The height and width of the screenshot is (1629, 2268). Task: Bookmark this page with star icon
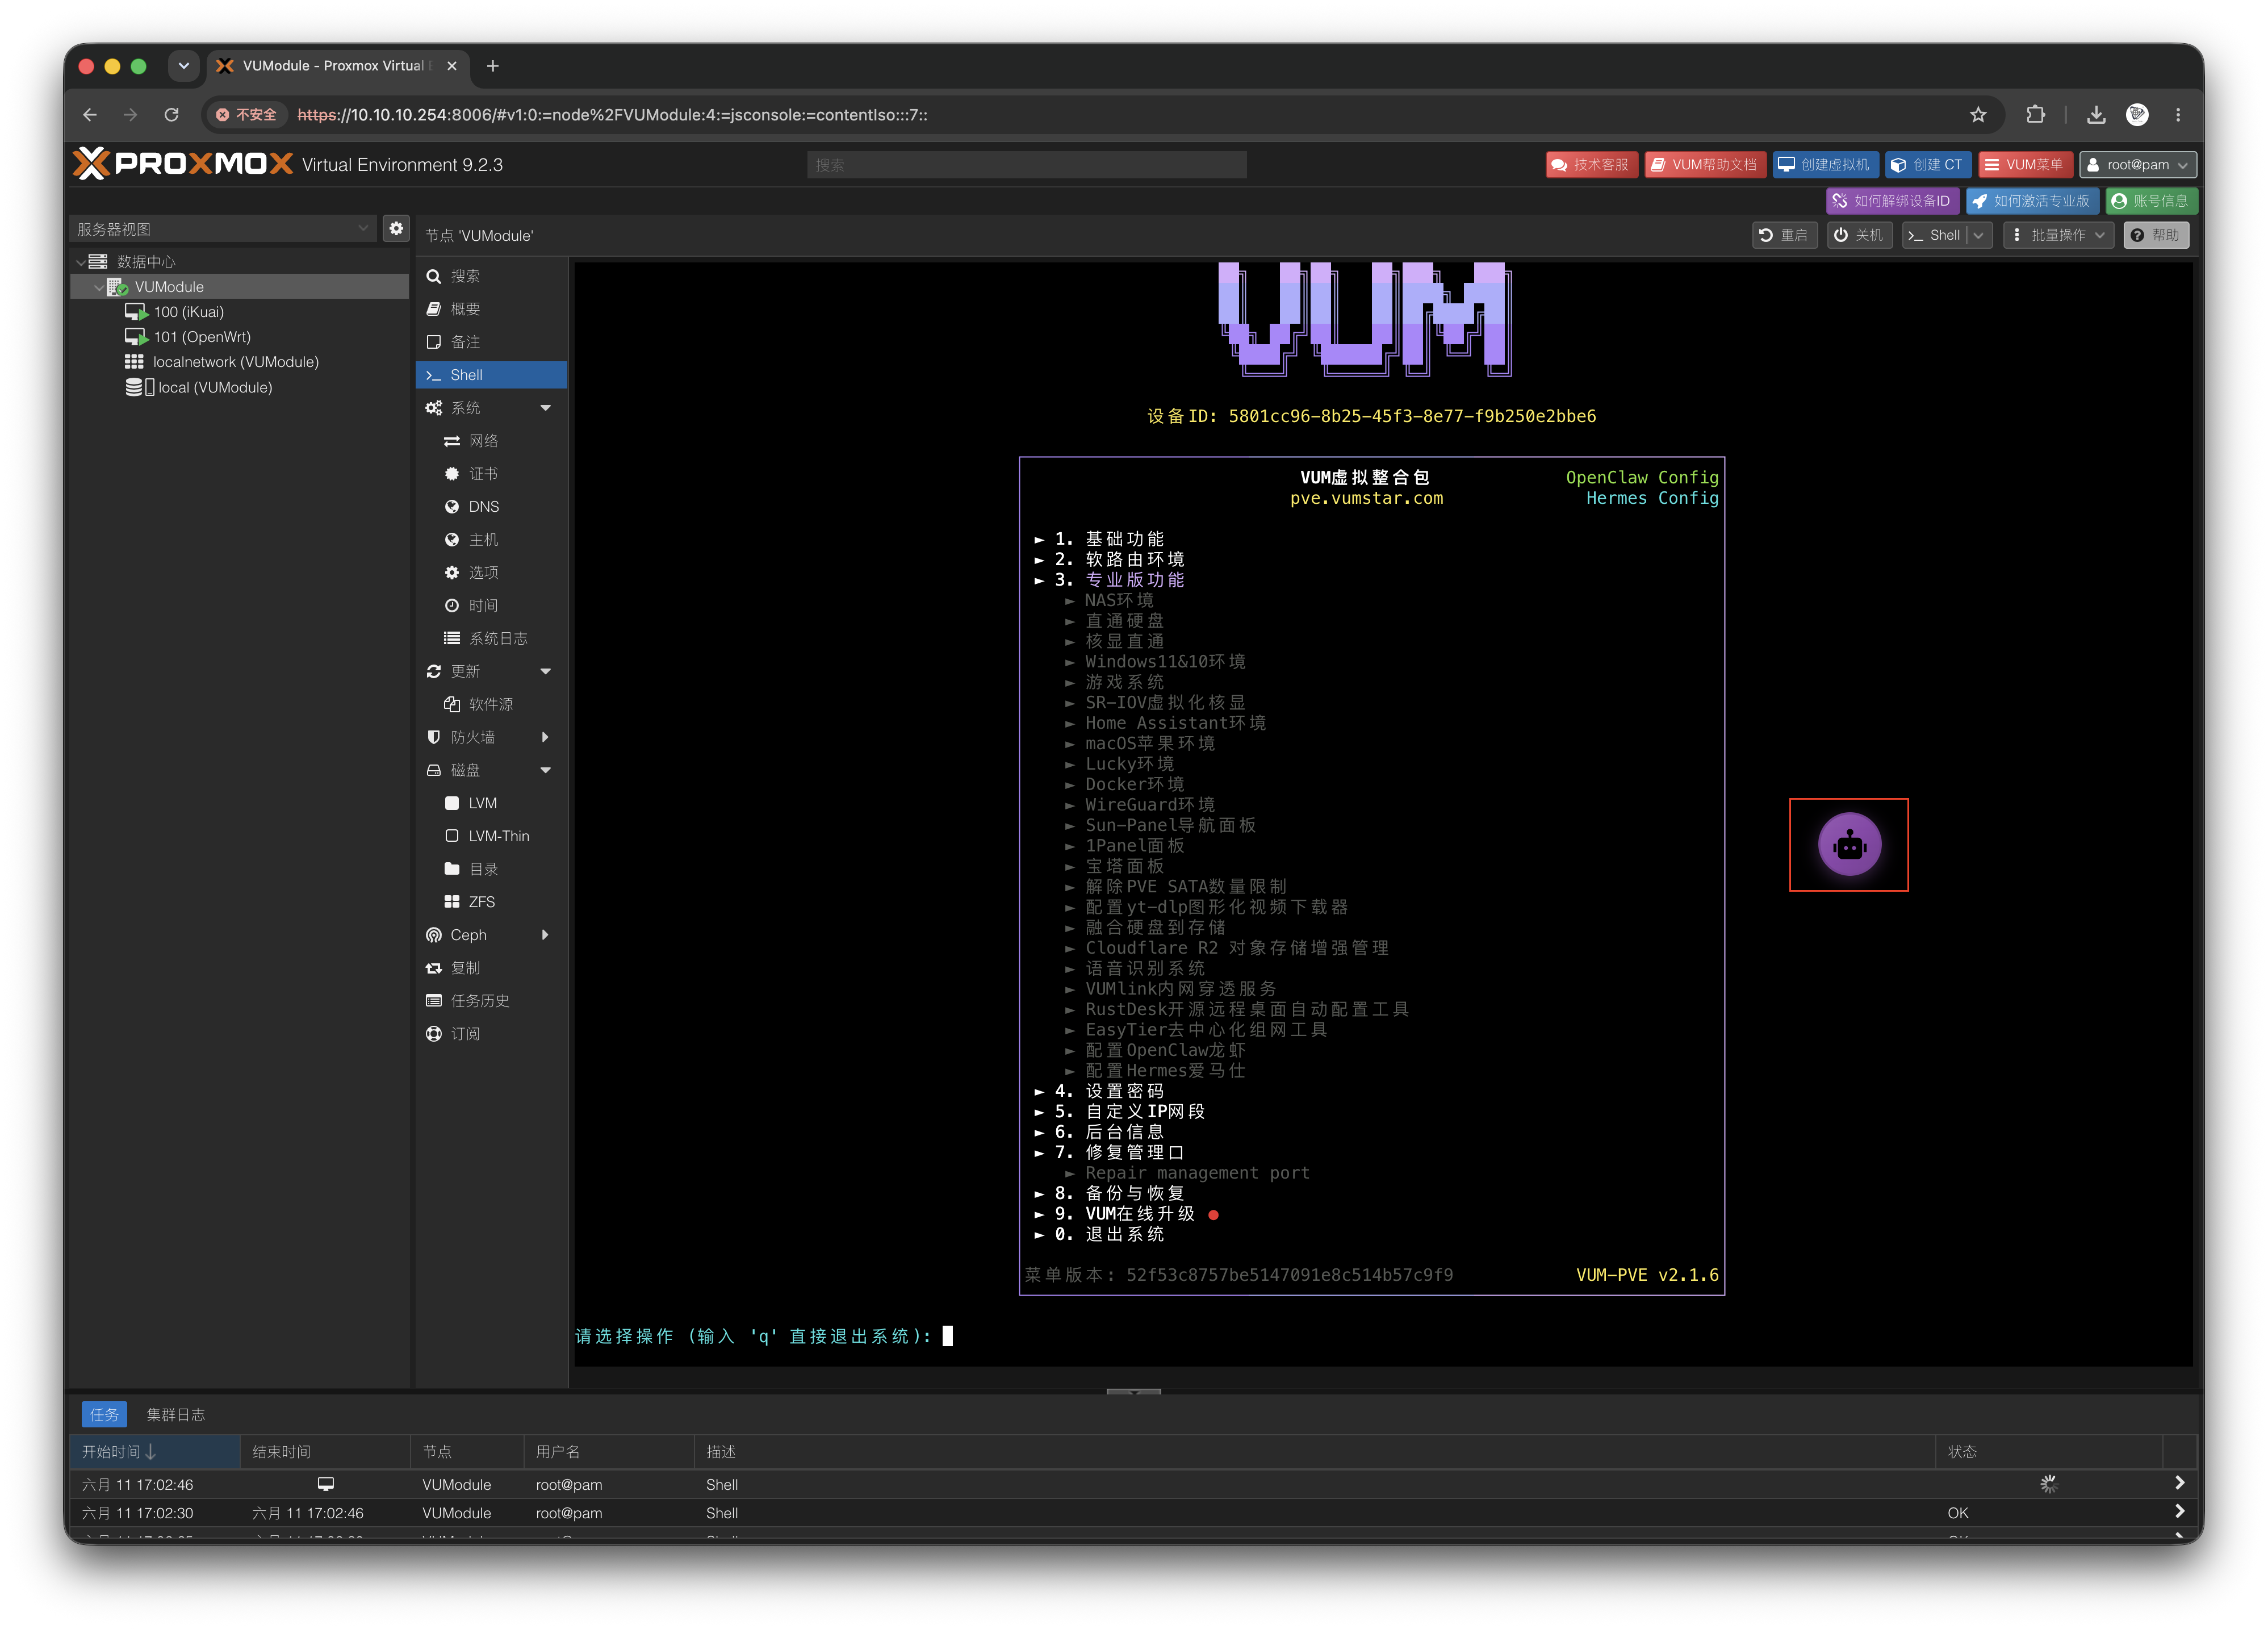coord(1978,115)
